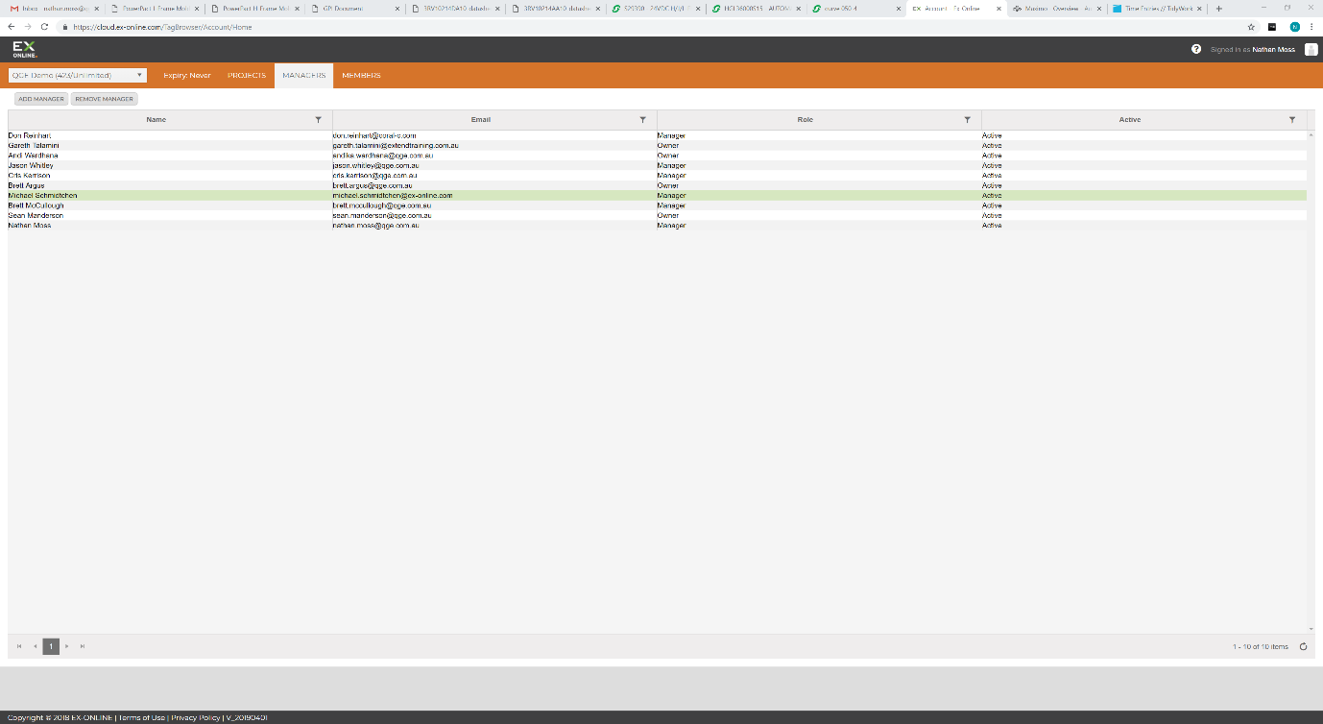Click the Add Manager button

(x=41, y=99)
